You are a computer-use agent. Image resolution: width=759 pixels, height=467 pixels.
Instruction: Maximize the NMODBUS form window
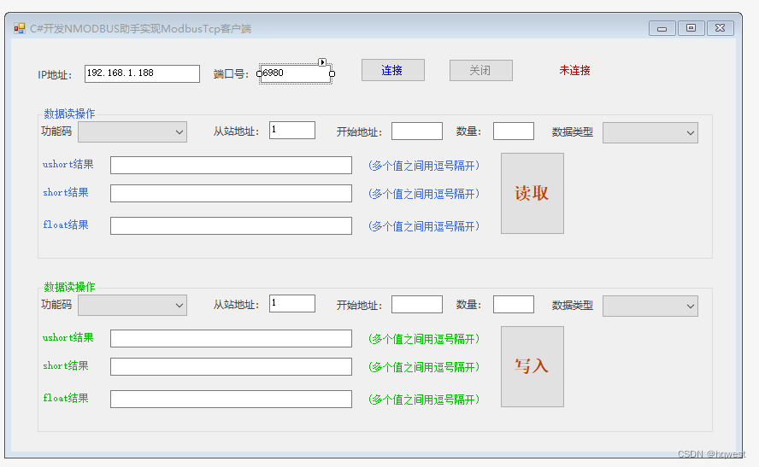click(691, 28)
